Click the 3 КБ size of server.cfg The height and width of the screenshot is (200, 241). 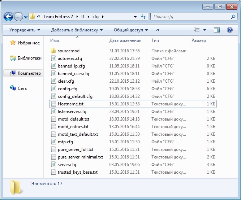click(x=211, y=165)
